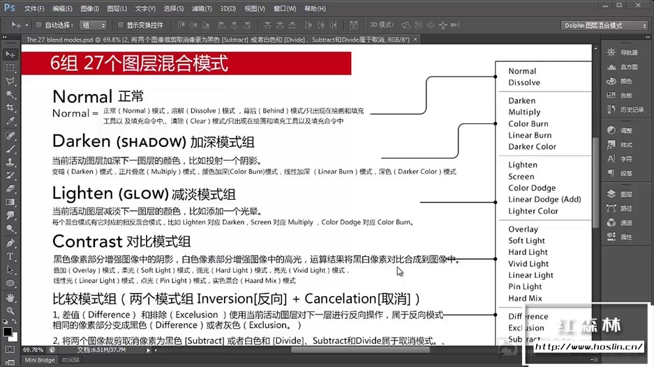Open the 组 auto-select dropdown
The width and height of the screenshot is (654, 367).
pos(94,25)
